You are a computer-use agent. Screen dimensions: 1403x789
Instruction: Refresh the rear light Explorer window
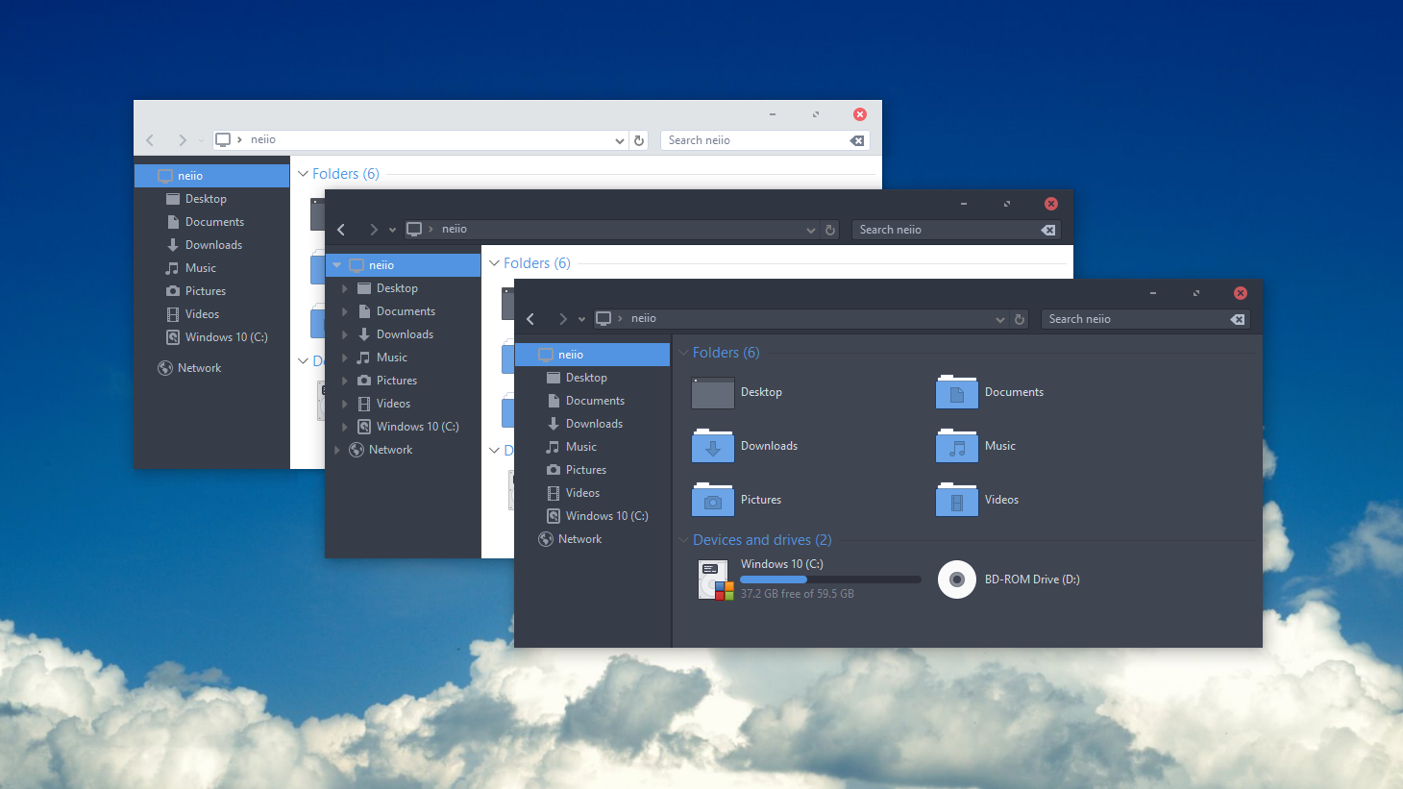639,140
